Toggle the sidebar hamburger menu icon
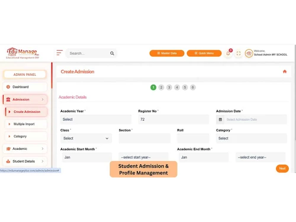296x222 pixels. (59, 53)
